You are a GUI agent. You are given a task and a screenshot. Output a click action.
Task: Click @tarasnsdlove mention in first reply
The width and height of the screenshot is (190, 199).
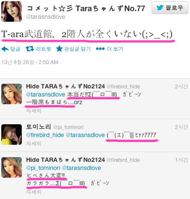coord(46,94)
